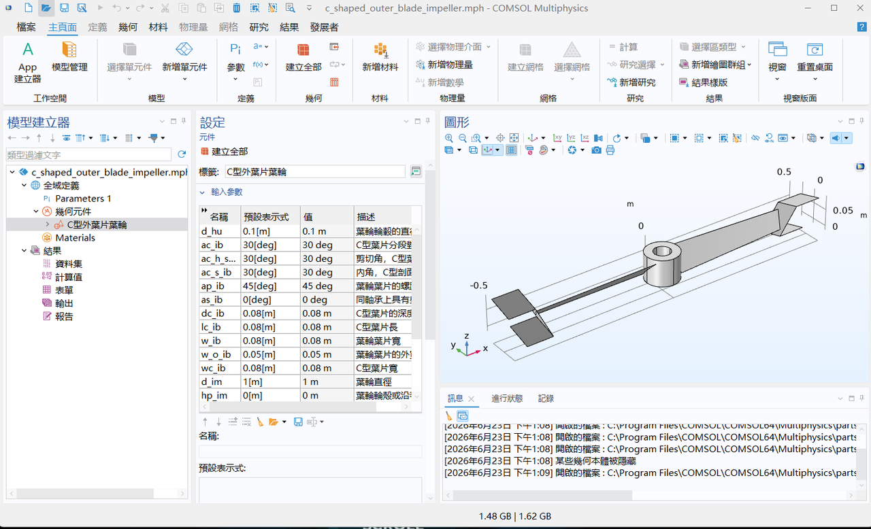
Task: Toggle the grid display in graphics toolbar
Action: point(511,150)
